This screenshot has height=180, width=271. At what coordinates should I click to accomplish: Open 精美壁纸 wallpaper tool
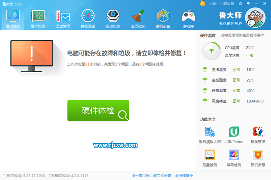(258, 135)
